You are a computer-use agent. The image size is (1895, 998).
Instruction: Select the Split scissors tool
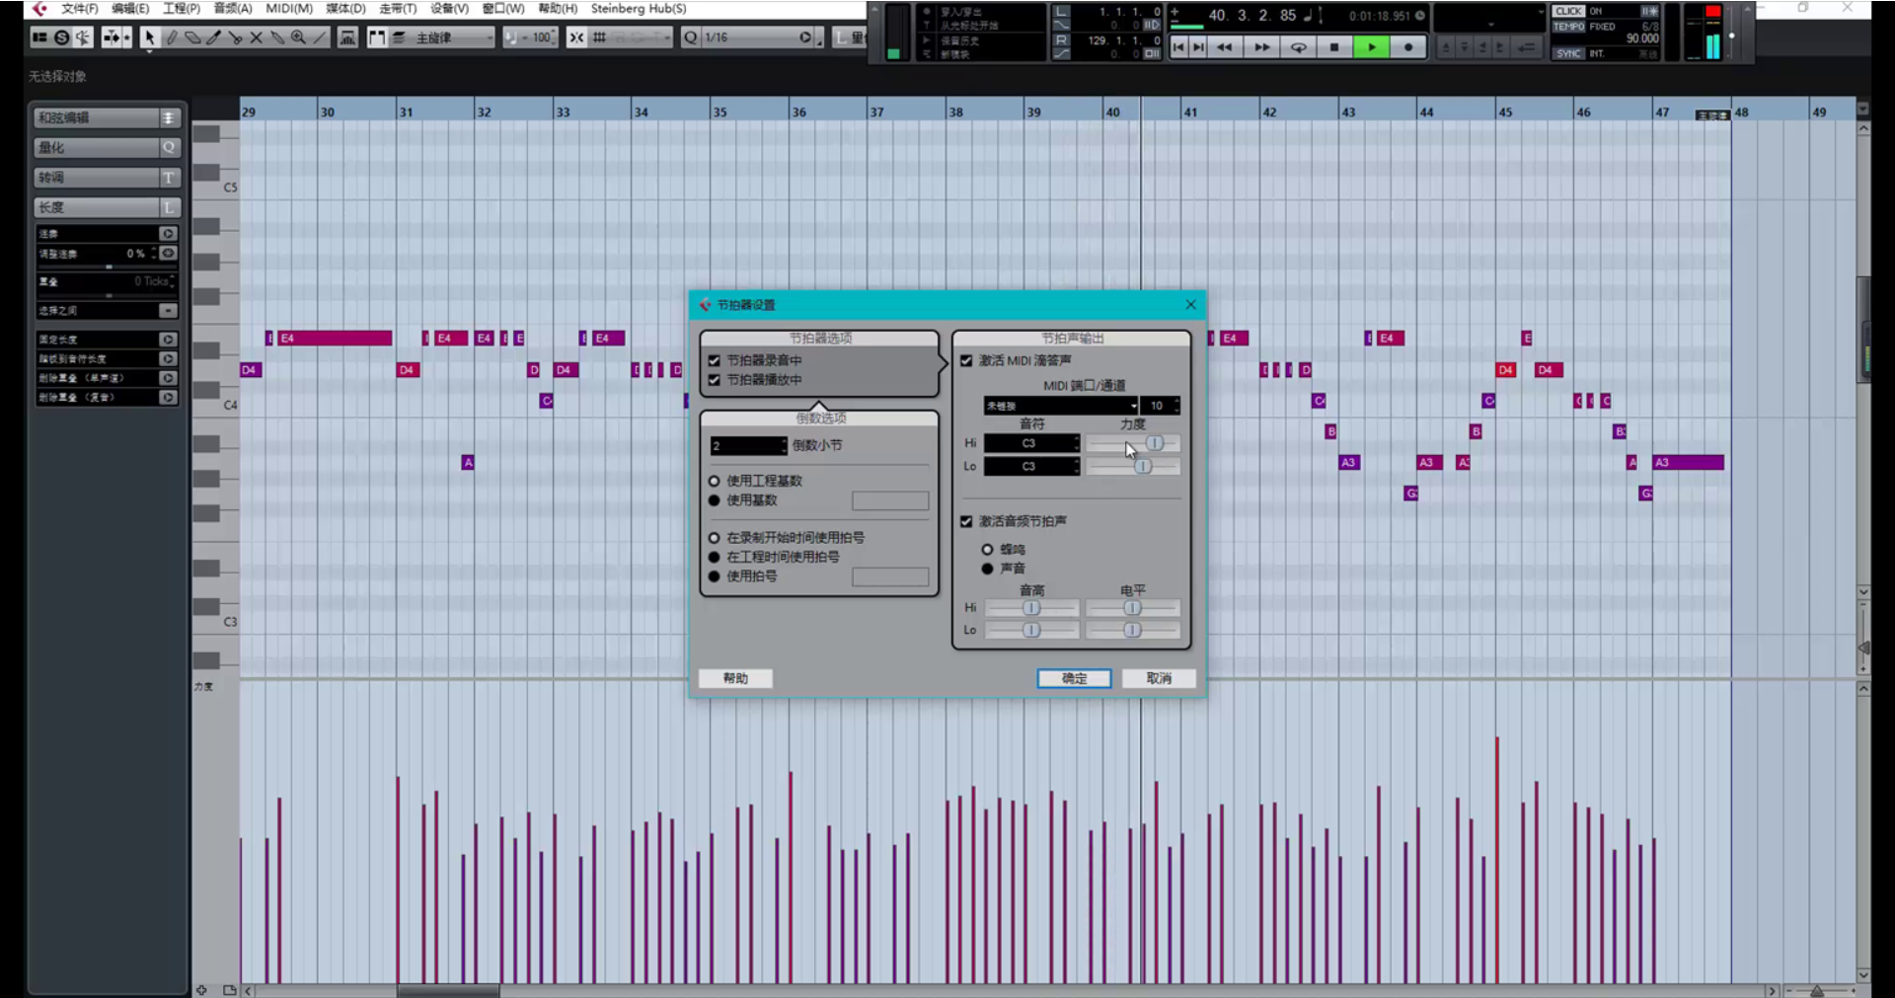point(235,38)
